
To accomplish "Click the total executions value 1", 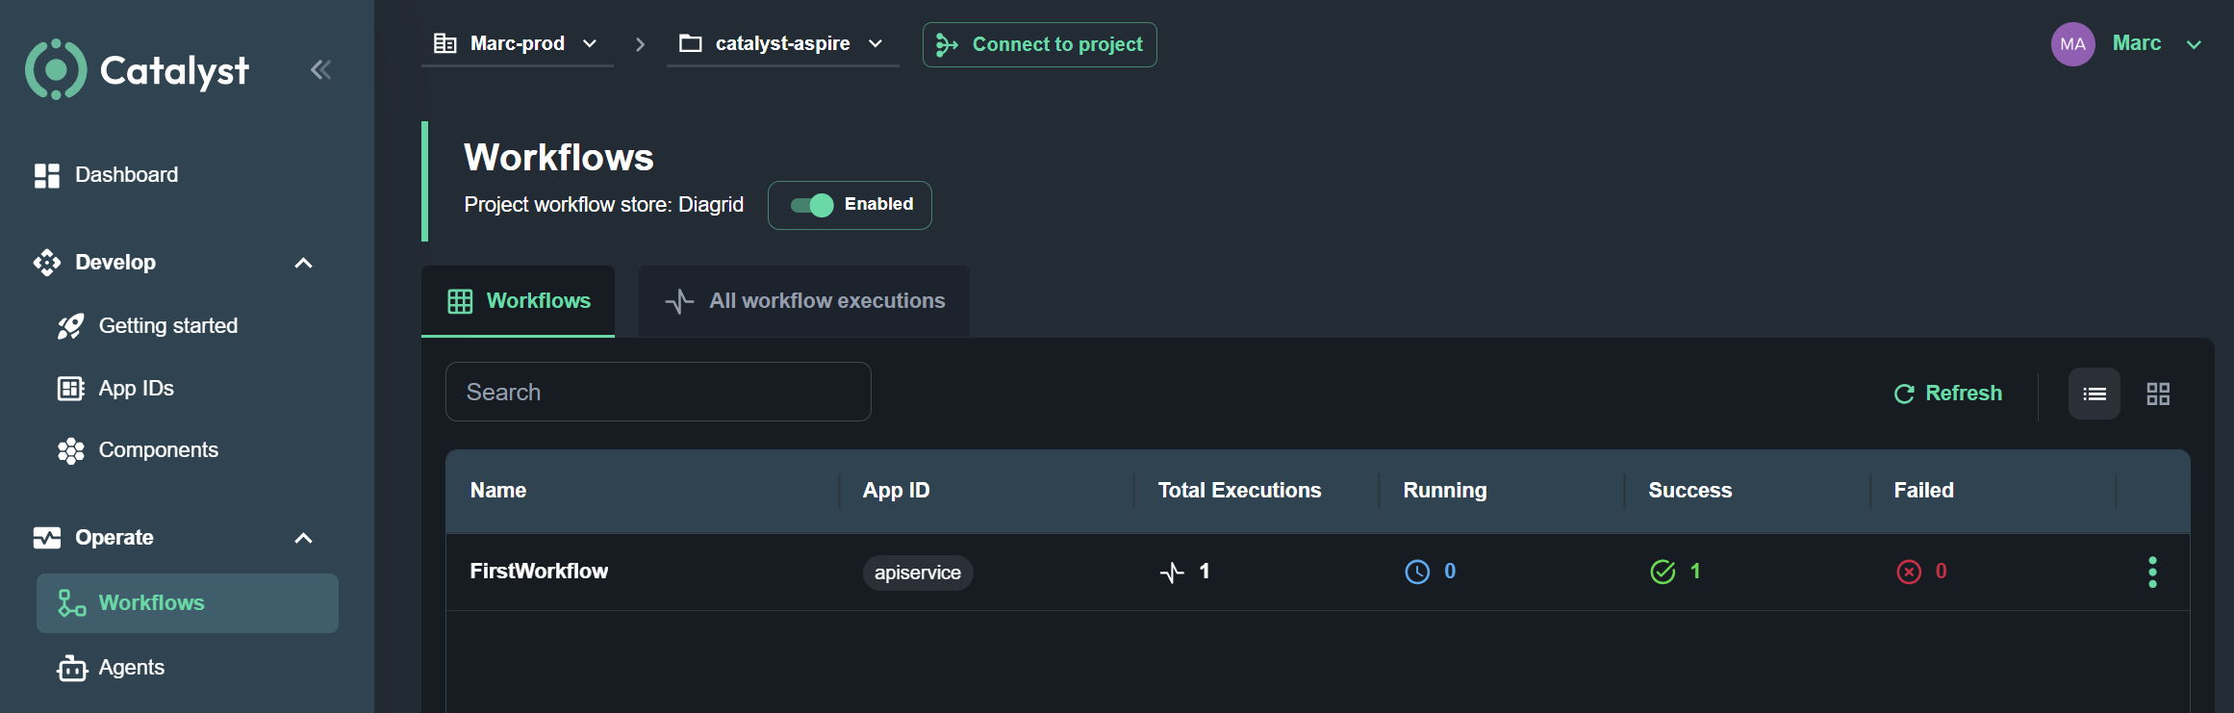I will pos(1205,572).
